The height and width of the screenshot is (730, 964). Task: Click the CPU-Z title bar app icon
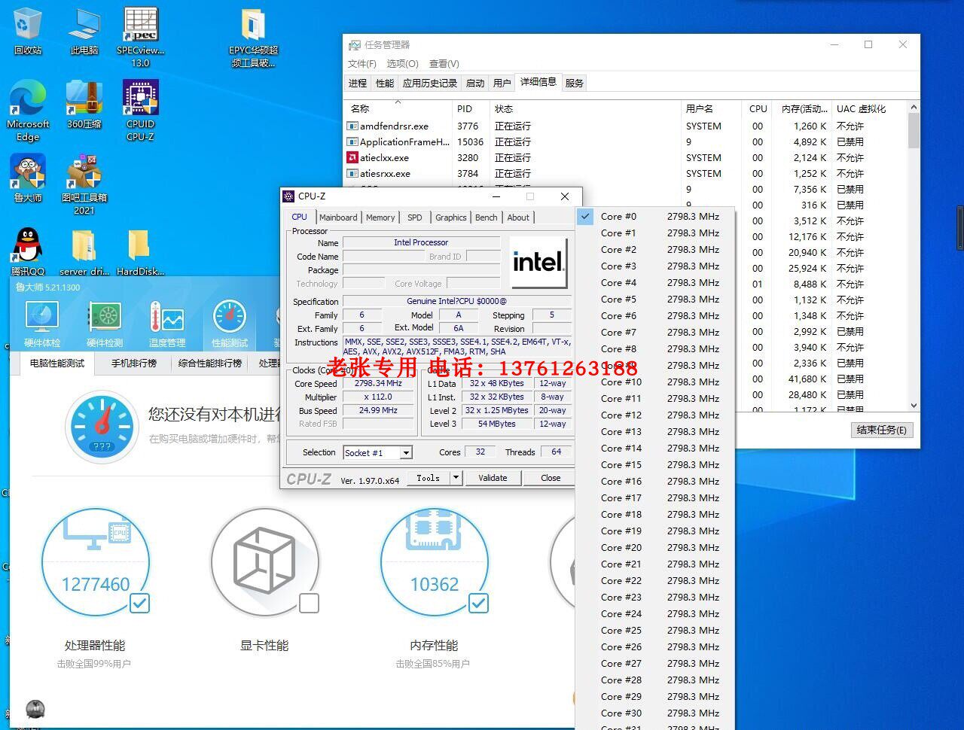pyautogui.click(x=288, y=196)
